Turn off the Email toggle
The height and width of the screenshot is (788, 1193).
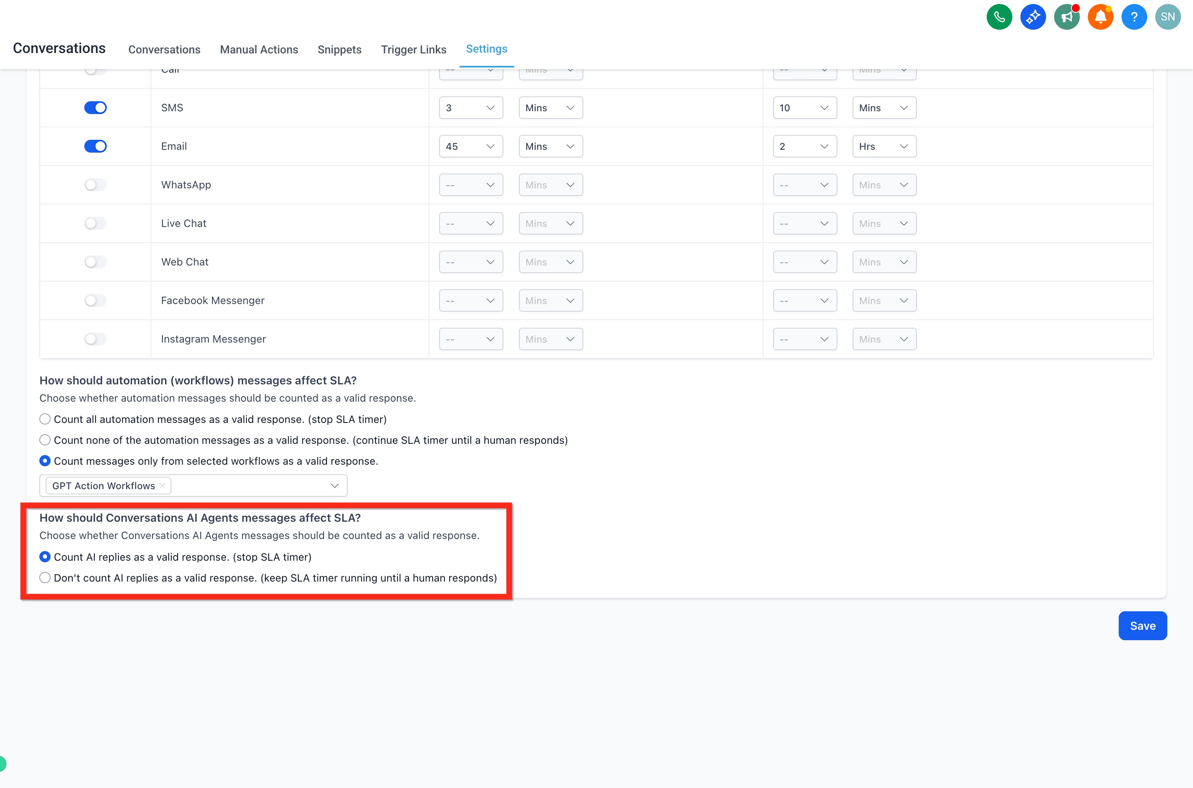coord(96,146)
